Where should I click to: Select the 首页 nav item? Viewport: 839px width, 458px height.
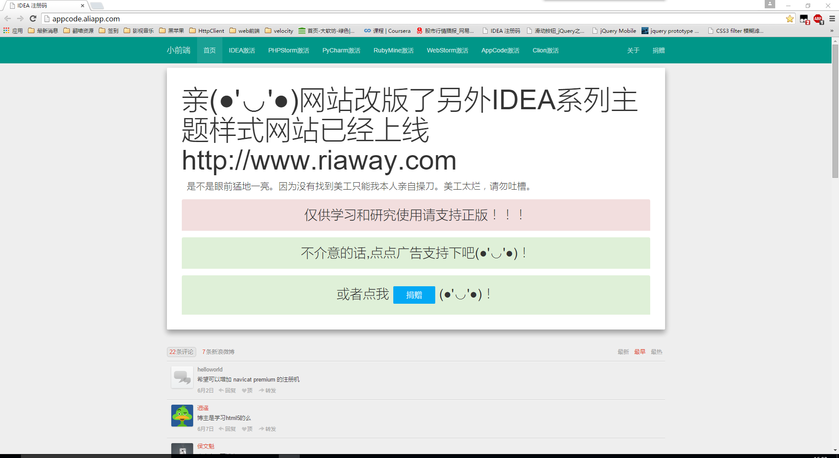point(209,50)
